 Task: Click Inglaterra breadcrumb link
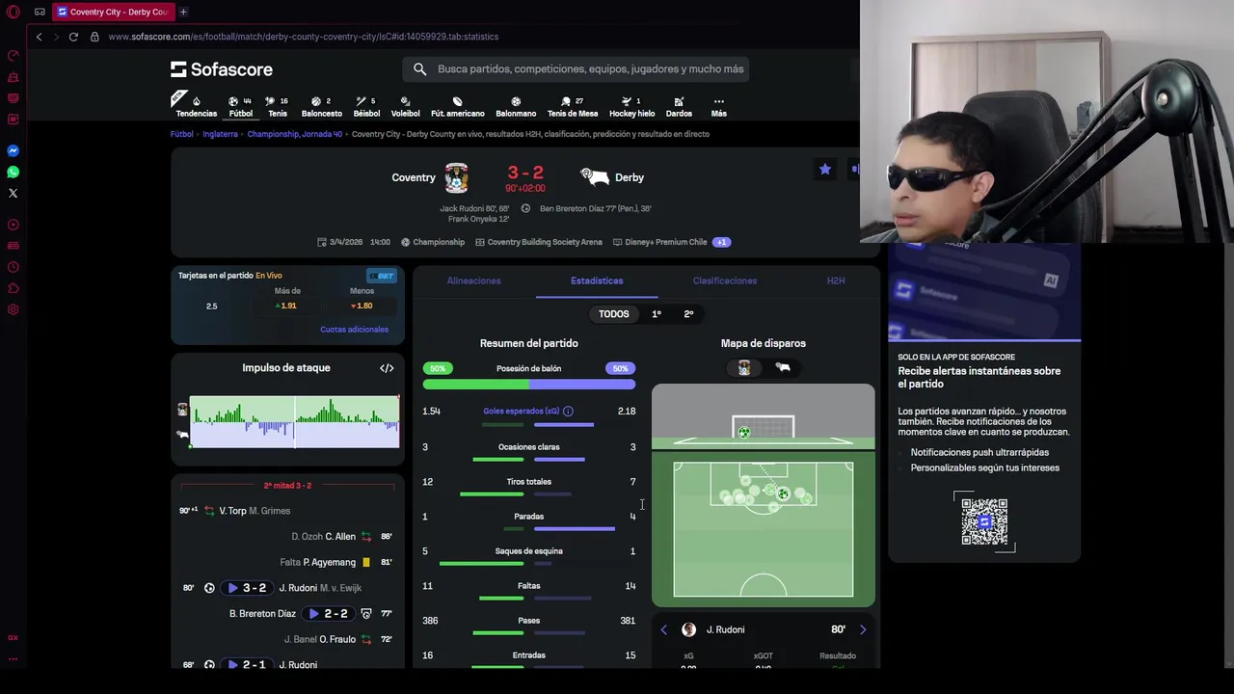pyautogui.click(x=220, y=134)
